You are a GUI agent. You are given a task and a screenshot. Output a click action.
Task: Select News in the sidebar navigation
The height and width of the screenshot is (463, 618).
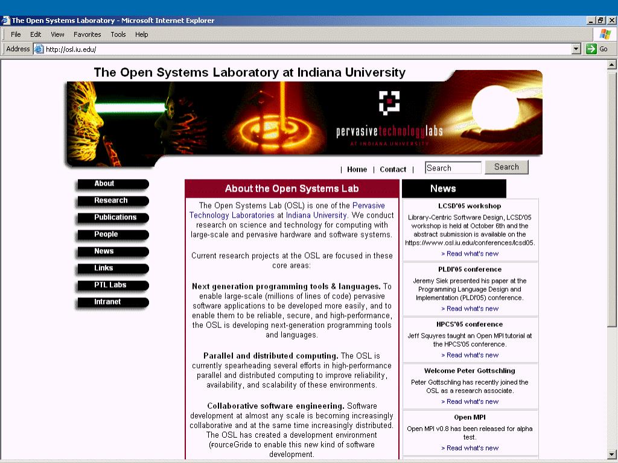(113, 251)
